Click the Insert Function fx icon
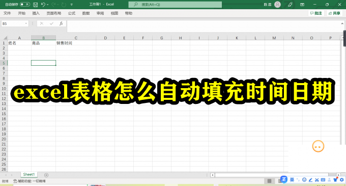 pyautogui.click(x=61, y=23)
